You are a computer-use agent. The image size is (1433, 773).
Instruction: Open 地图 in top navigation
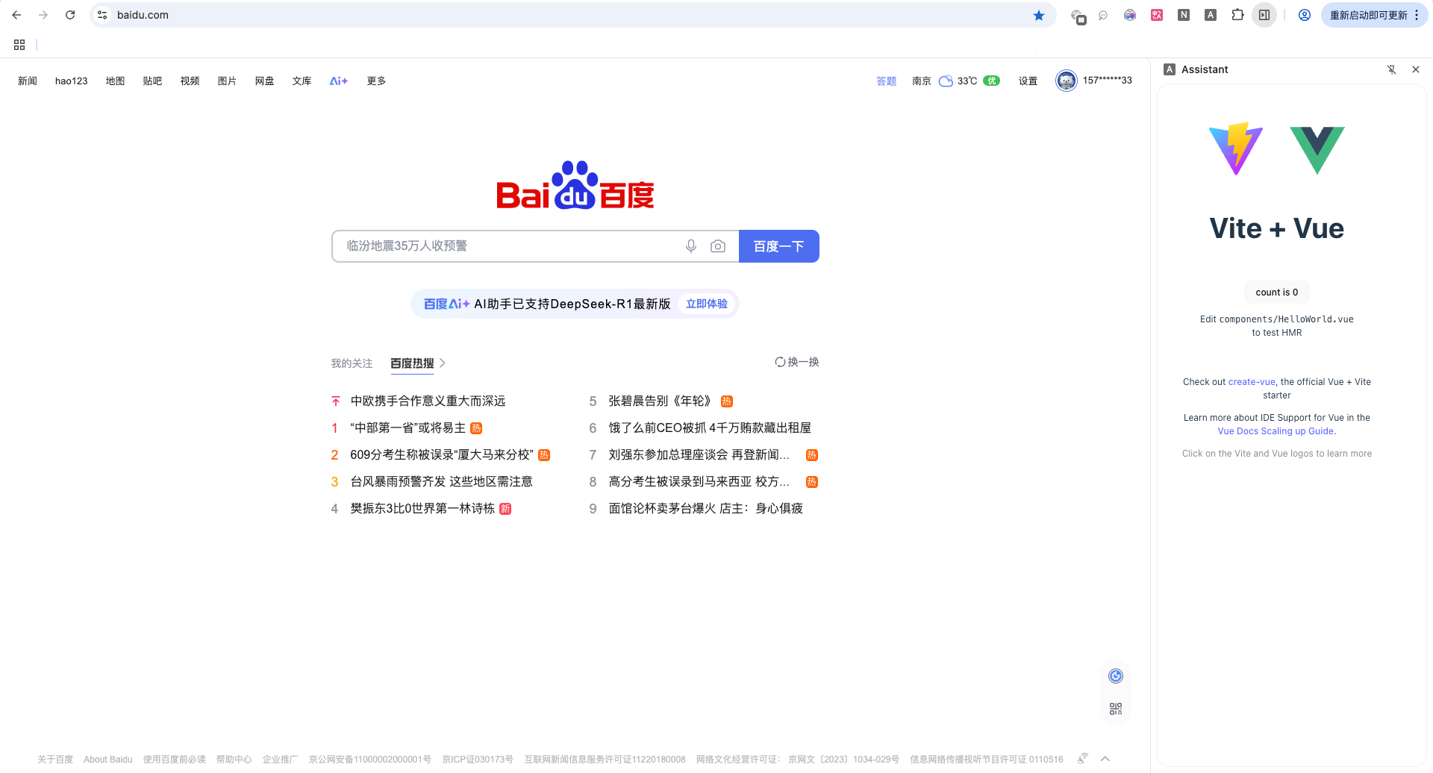coord(115,81)
